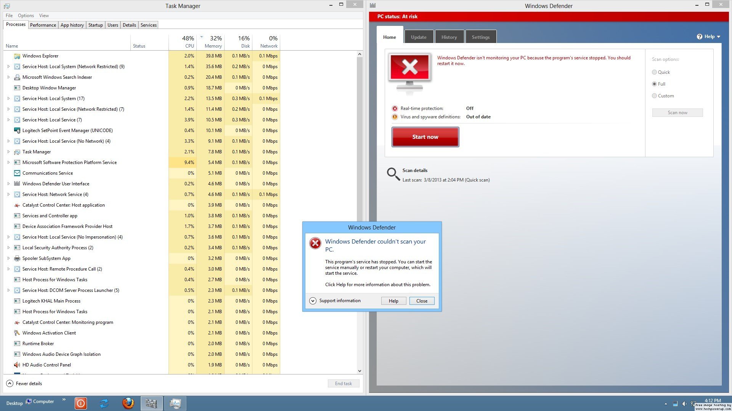
Task: Expand Service Host: Local System (17)
Action: 8,99
